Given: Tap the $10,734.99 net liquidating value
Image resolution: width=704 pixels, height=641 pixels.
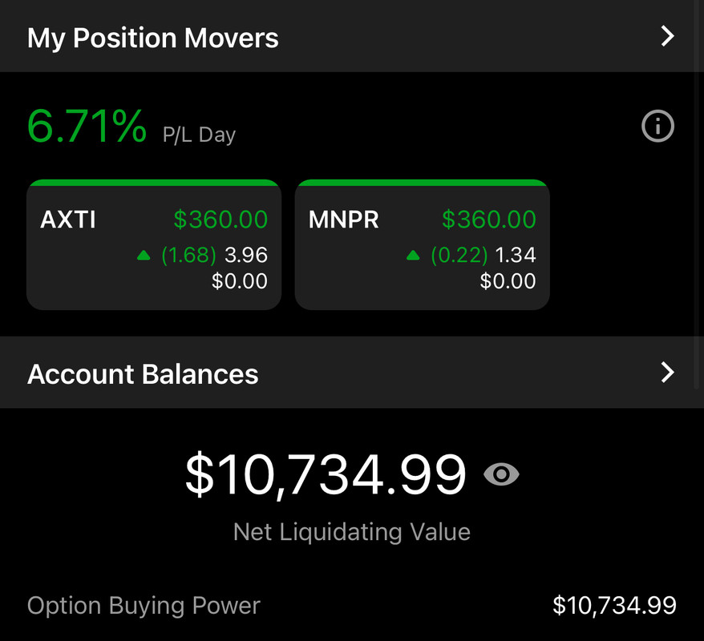Looking at the screenshot, I should pyautogui.click(x=326, y=474).
